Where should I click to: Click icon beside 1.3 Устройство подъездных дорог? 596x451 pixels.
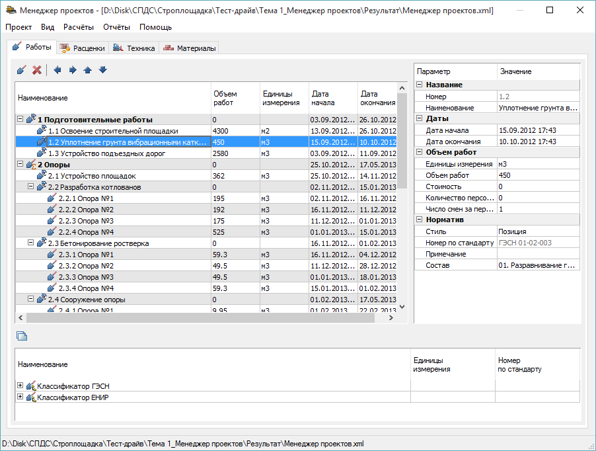(x=42, y=153)
